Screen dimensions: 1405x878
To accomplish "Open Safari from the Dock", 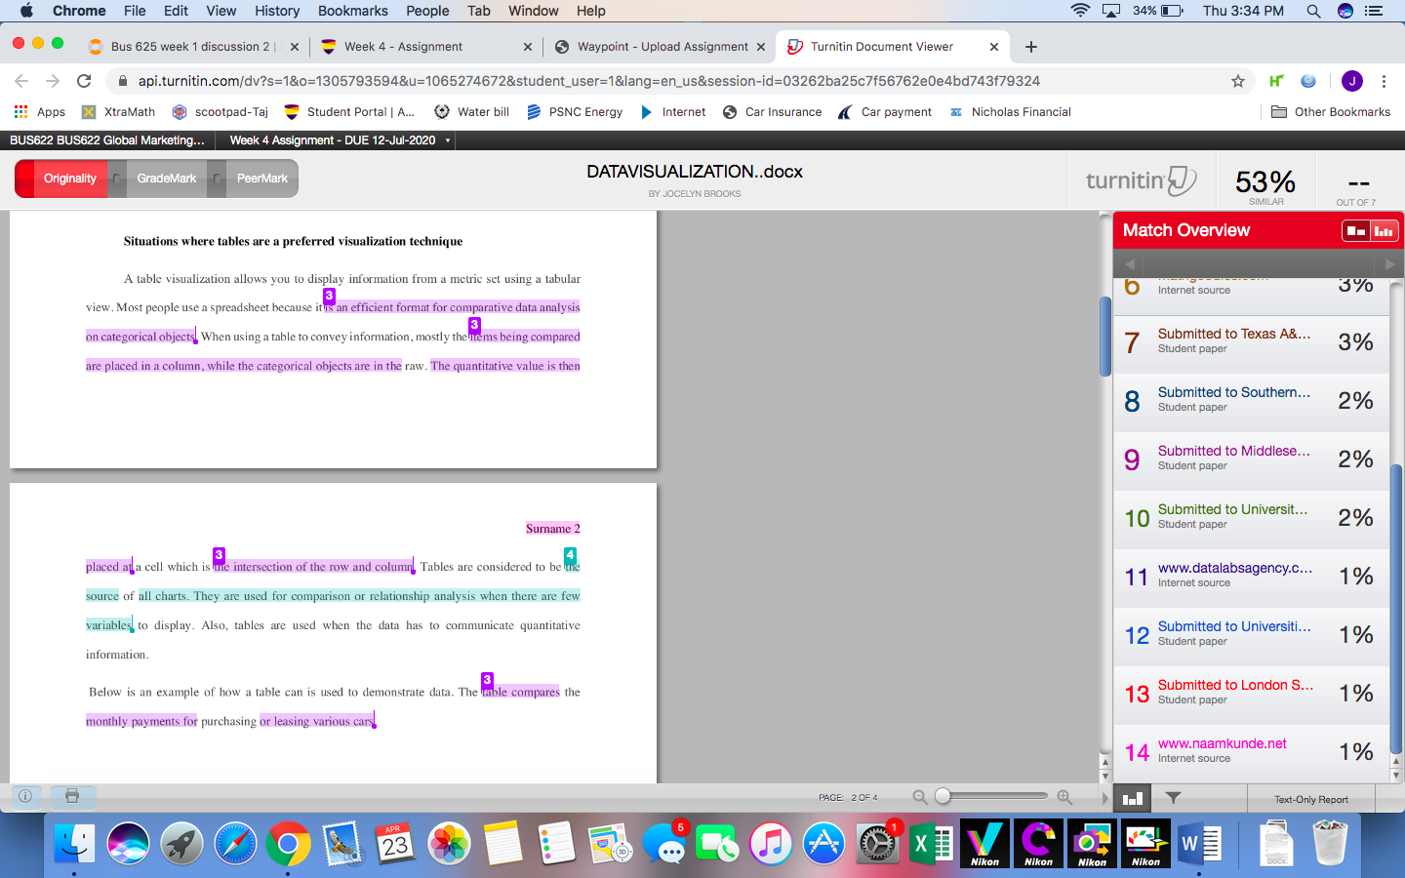I will pos(235,844).
